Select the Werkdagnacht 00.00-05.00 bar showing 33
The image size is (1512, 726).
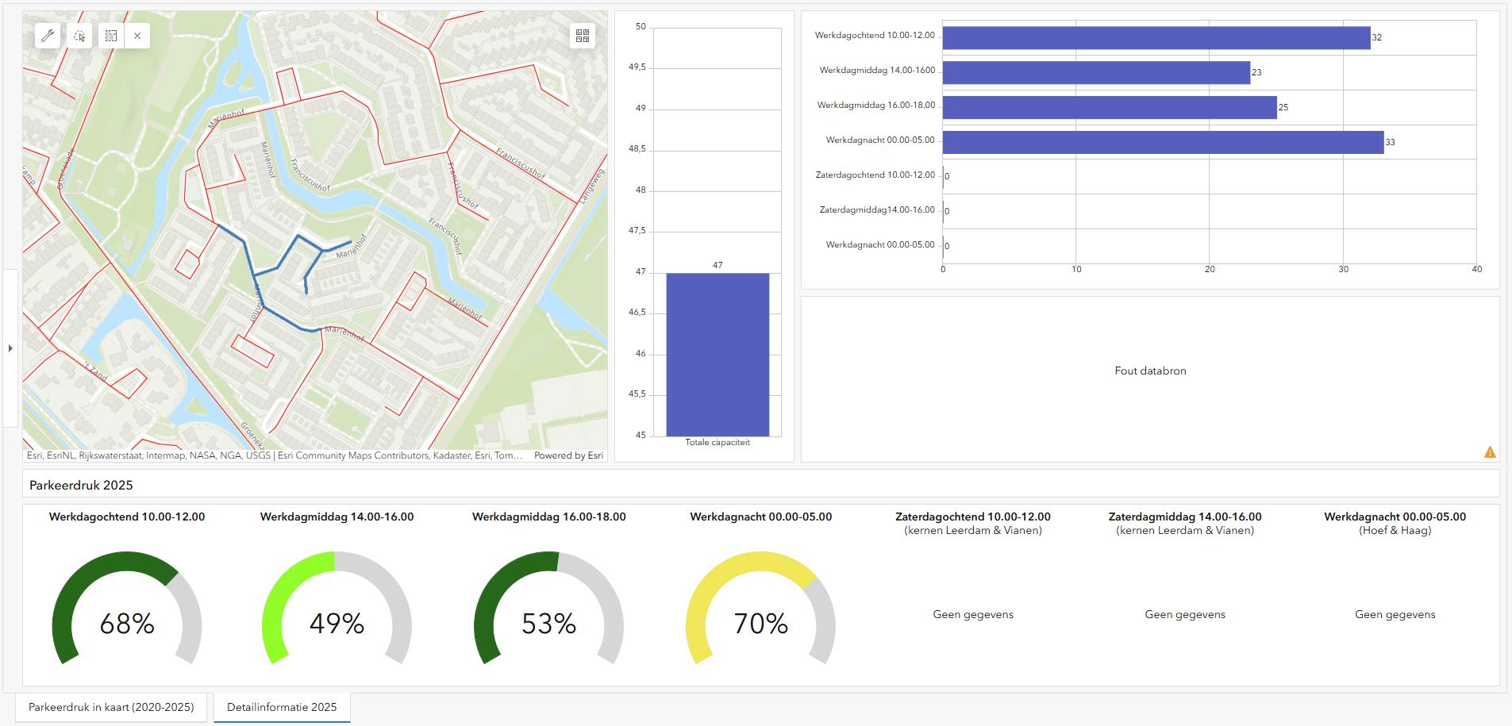click(1163, 143)
